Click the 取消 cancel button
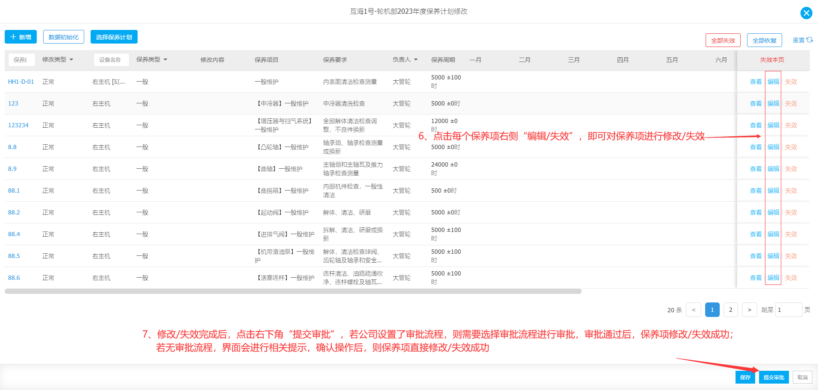The width and height of the screenshot is (818, 390). (x=803, y=377)
